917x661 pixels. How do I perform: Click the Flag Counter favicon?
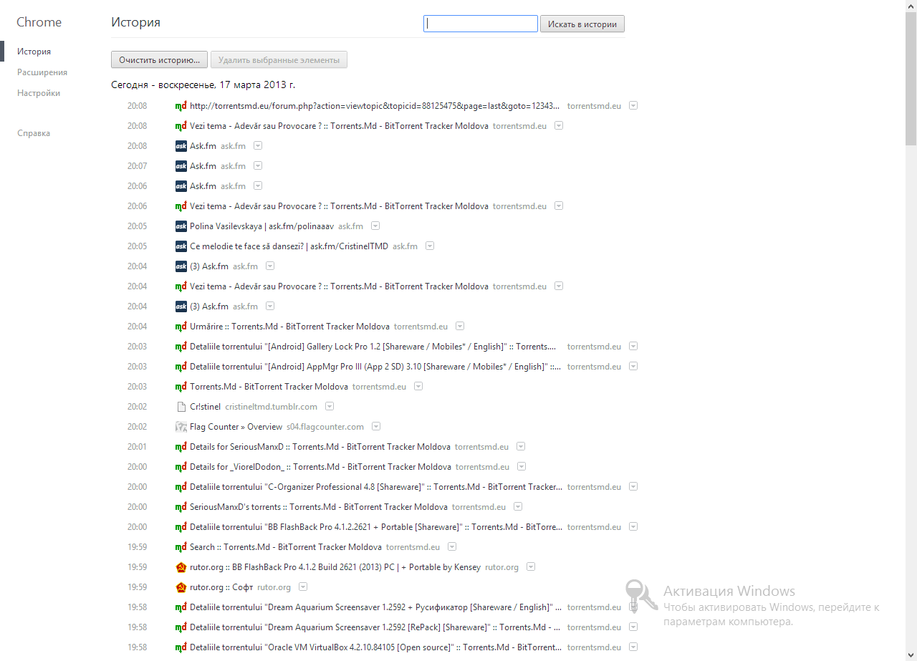pyautogui.click(x=181, y=427)
